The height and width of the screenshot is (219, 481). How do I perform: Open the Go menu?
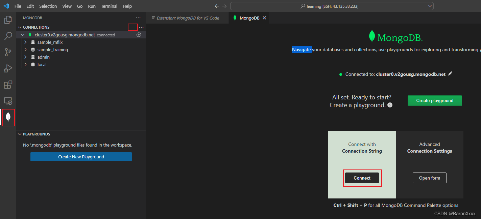pyautogui.click(x=80, y=6)
